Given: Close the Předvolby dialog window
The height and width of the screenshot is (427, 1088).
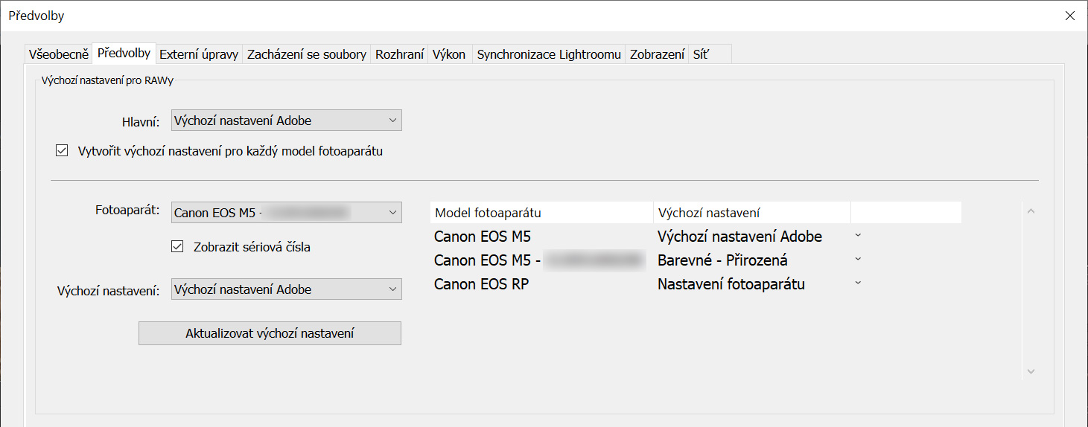Looking at the screenshot, I should tap(1070, 16).
